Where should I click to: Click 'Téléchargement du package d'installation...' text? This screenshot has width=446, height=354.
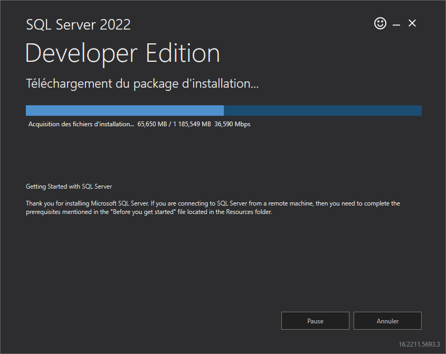click(142, 83)
